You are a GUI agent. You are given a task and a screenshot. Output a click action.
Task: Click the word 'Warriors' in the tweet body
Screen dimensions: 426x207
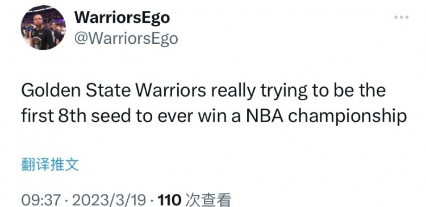coord(170,90)
